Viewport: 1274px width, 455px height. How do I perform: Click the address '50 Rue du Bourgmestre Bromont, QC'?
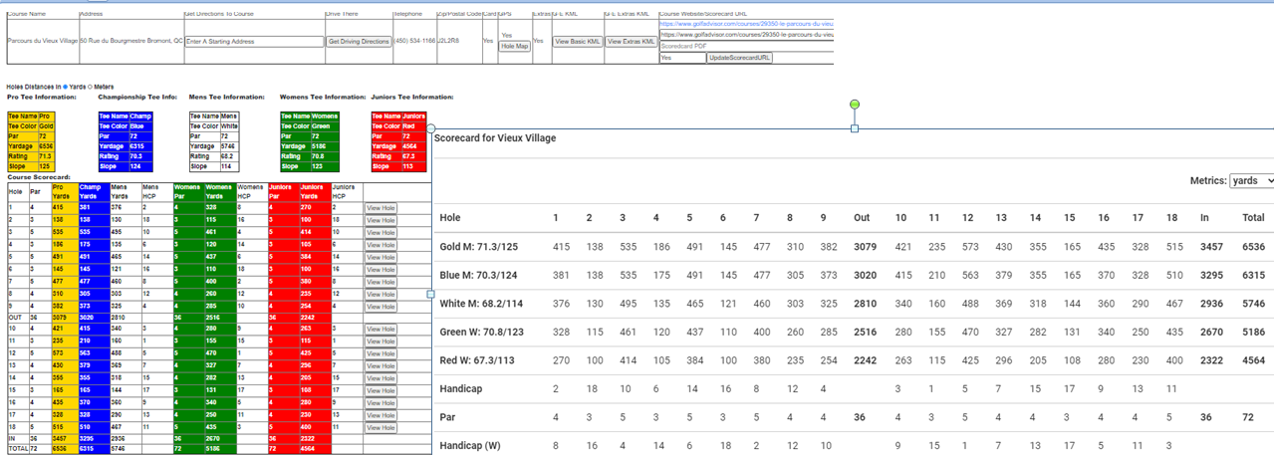coord(130,42)
